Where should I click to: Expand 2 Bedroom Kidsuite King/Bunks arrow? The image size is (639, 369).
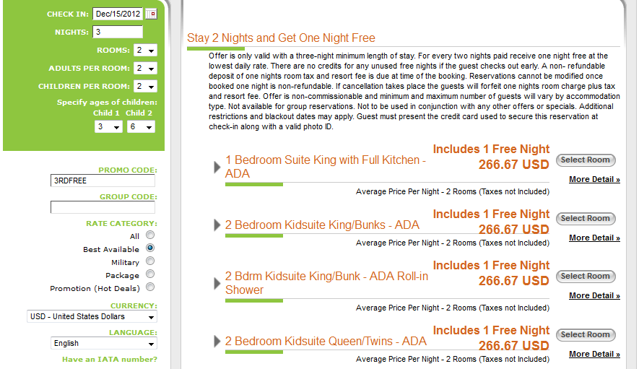click(x=217, y=225)
